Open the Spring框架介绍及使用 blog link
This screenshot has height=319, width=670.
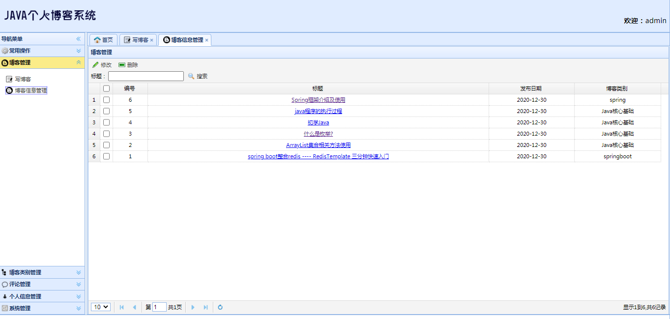coord(319,100)
